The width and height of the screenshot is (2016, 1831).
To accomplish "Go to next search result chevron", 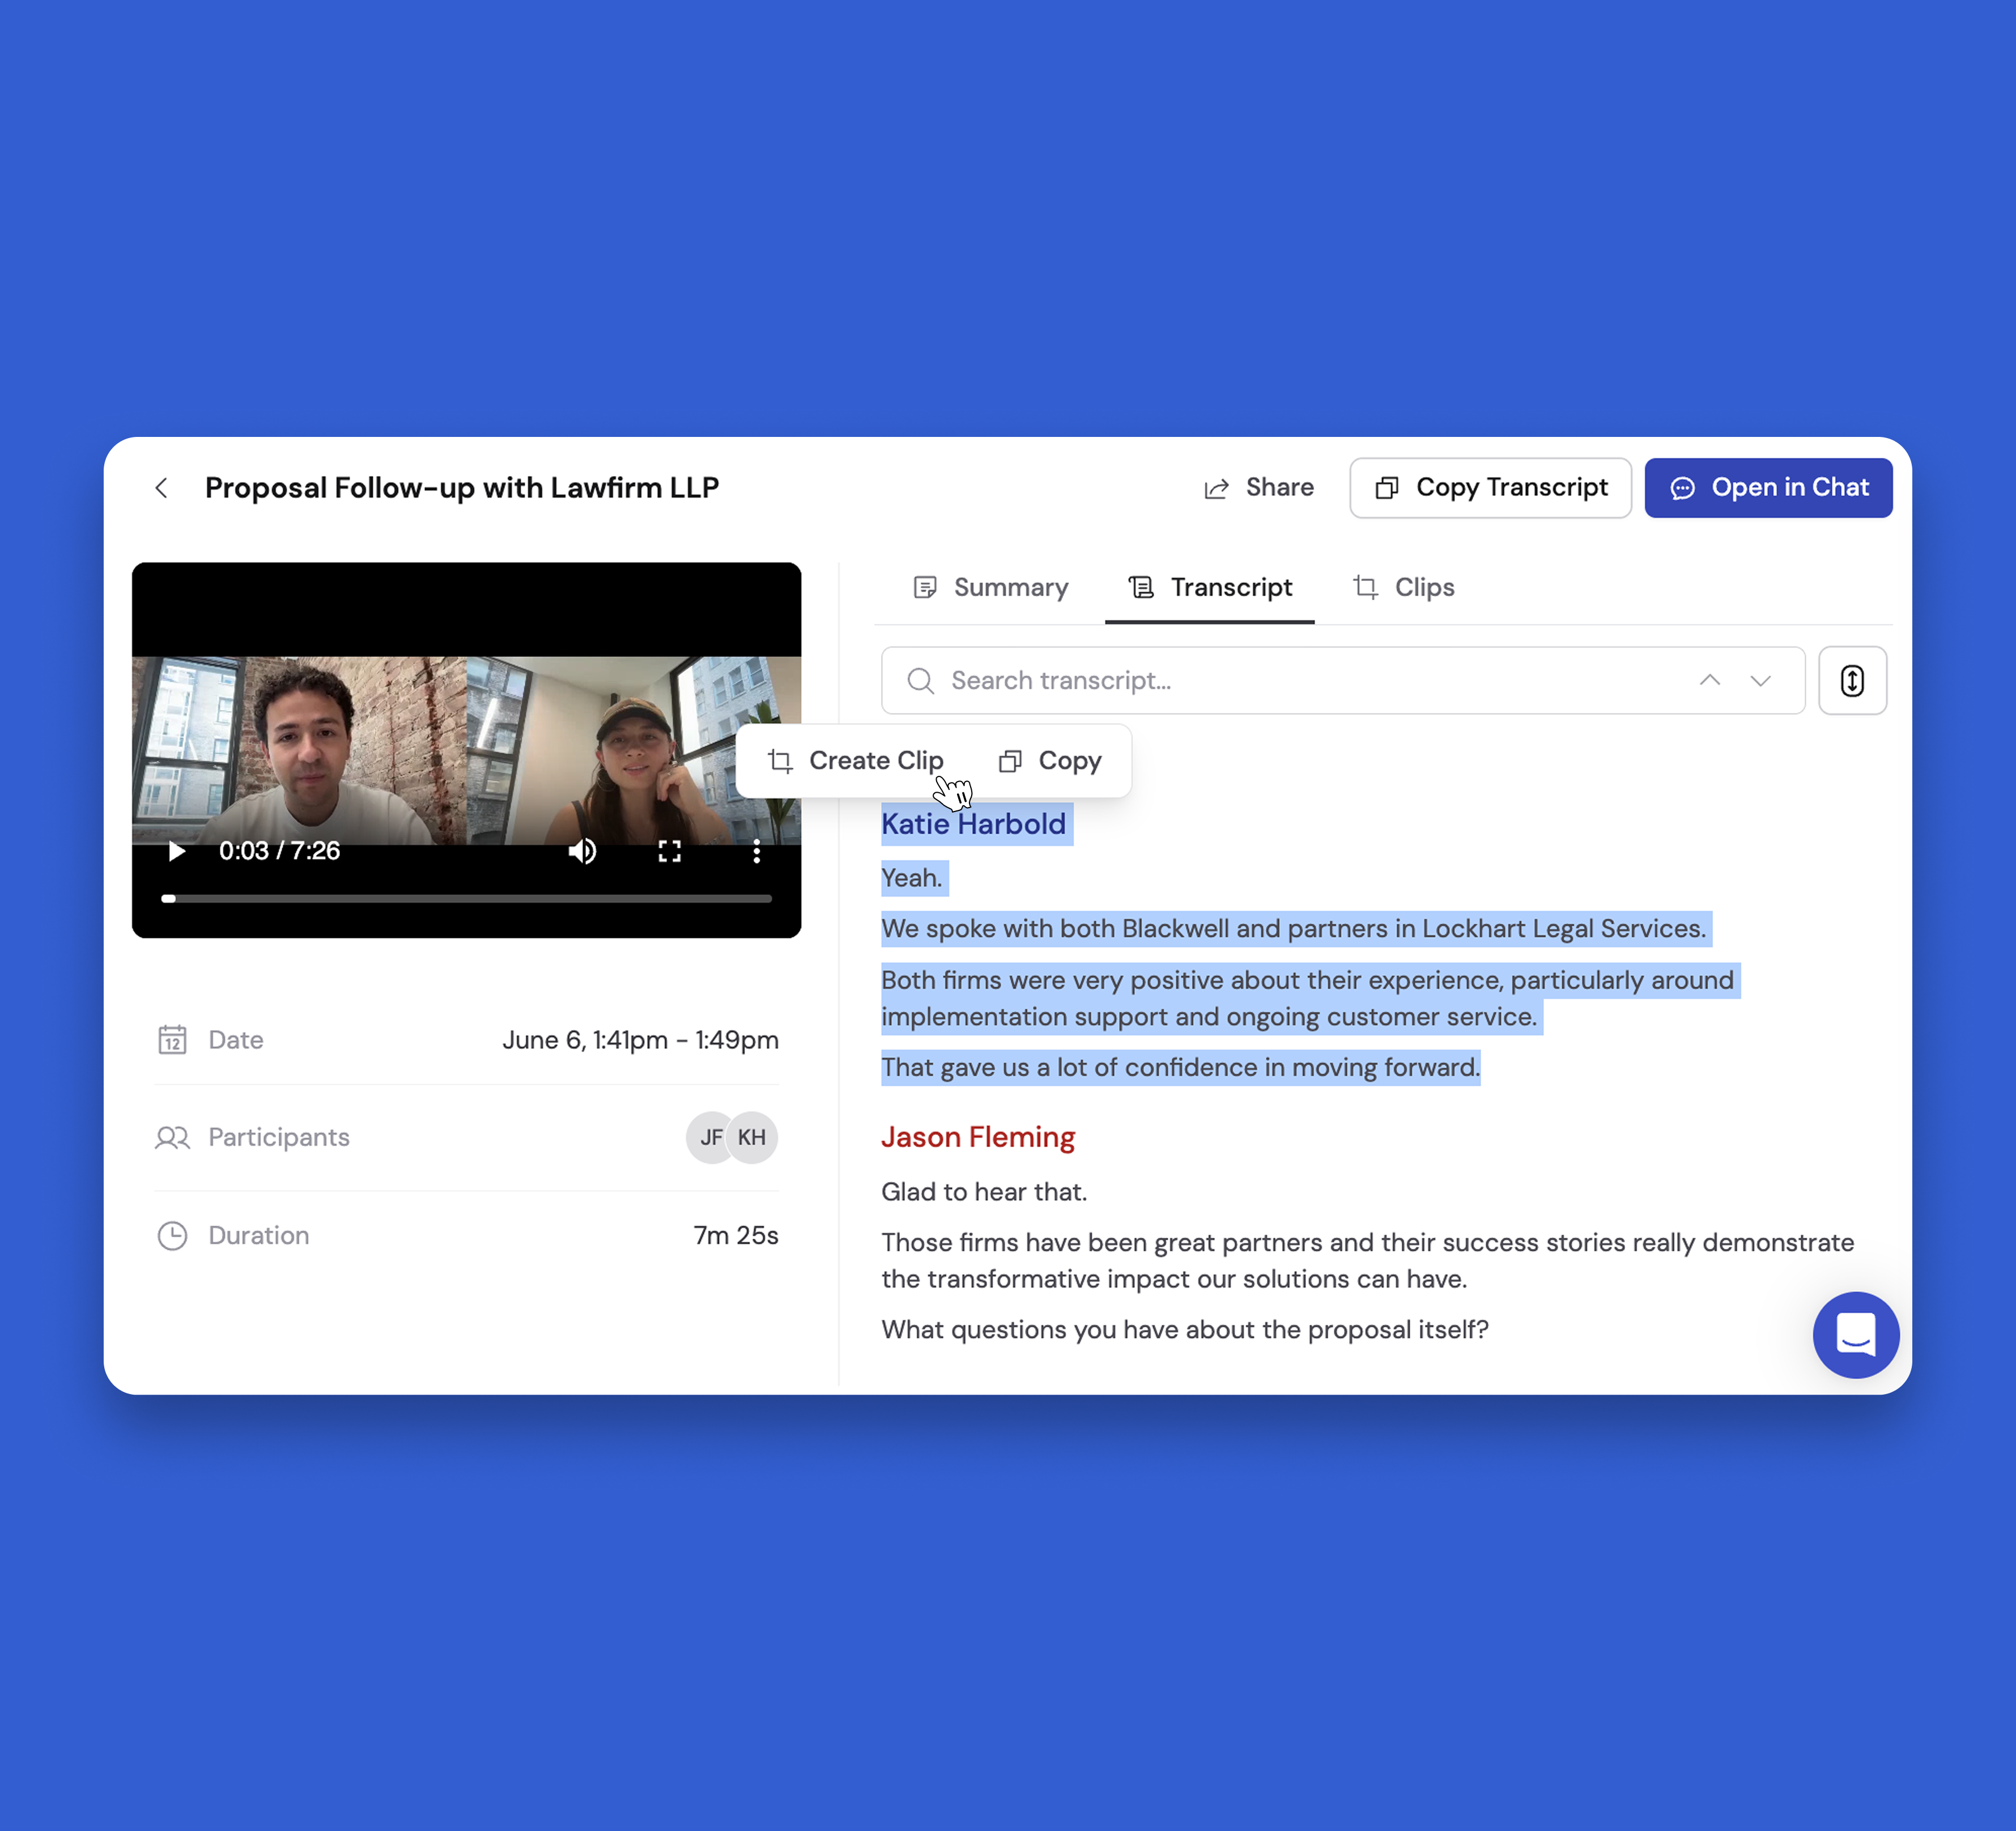I will pyautogui.click(x=1760, y=681).
